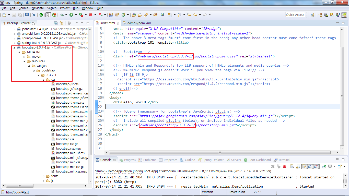Toggle Word Wrap in Console toolbar
Viewport: 349px width, 196px height.
[x=304, y=166]
